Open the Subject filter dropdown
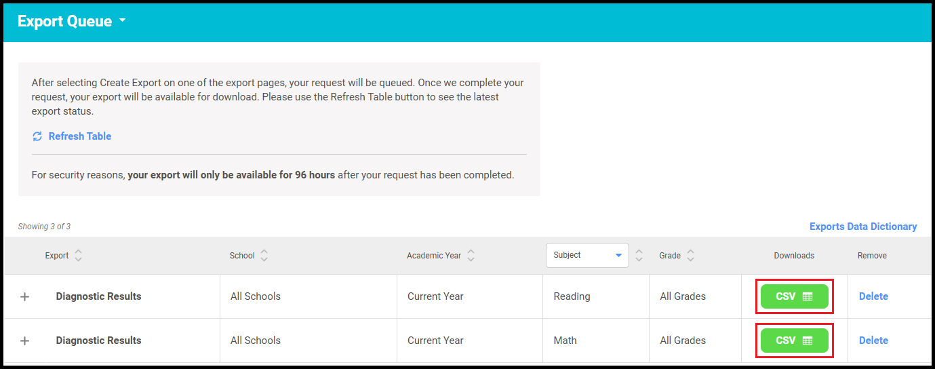 pyautogui.click(x=587, y=256)
